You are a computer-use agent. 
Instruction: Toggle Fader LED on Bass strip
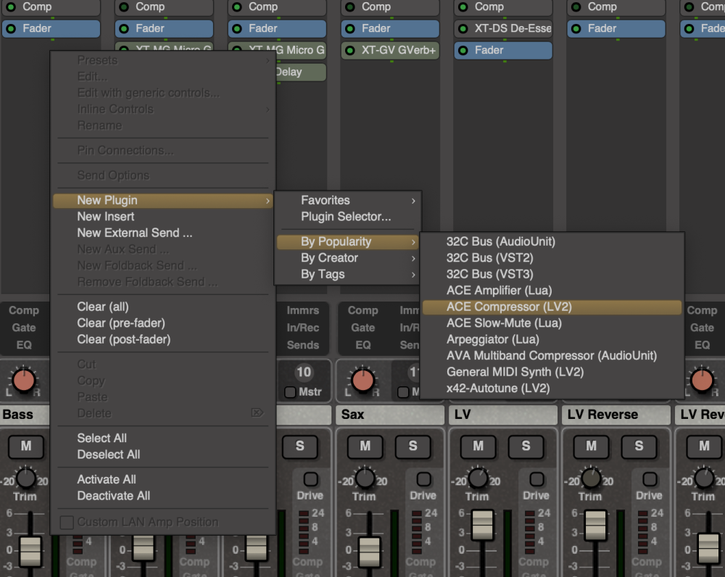11,29
